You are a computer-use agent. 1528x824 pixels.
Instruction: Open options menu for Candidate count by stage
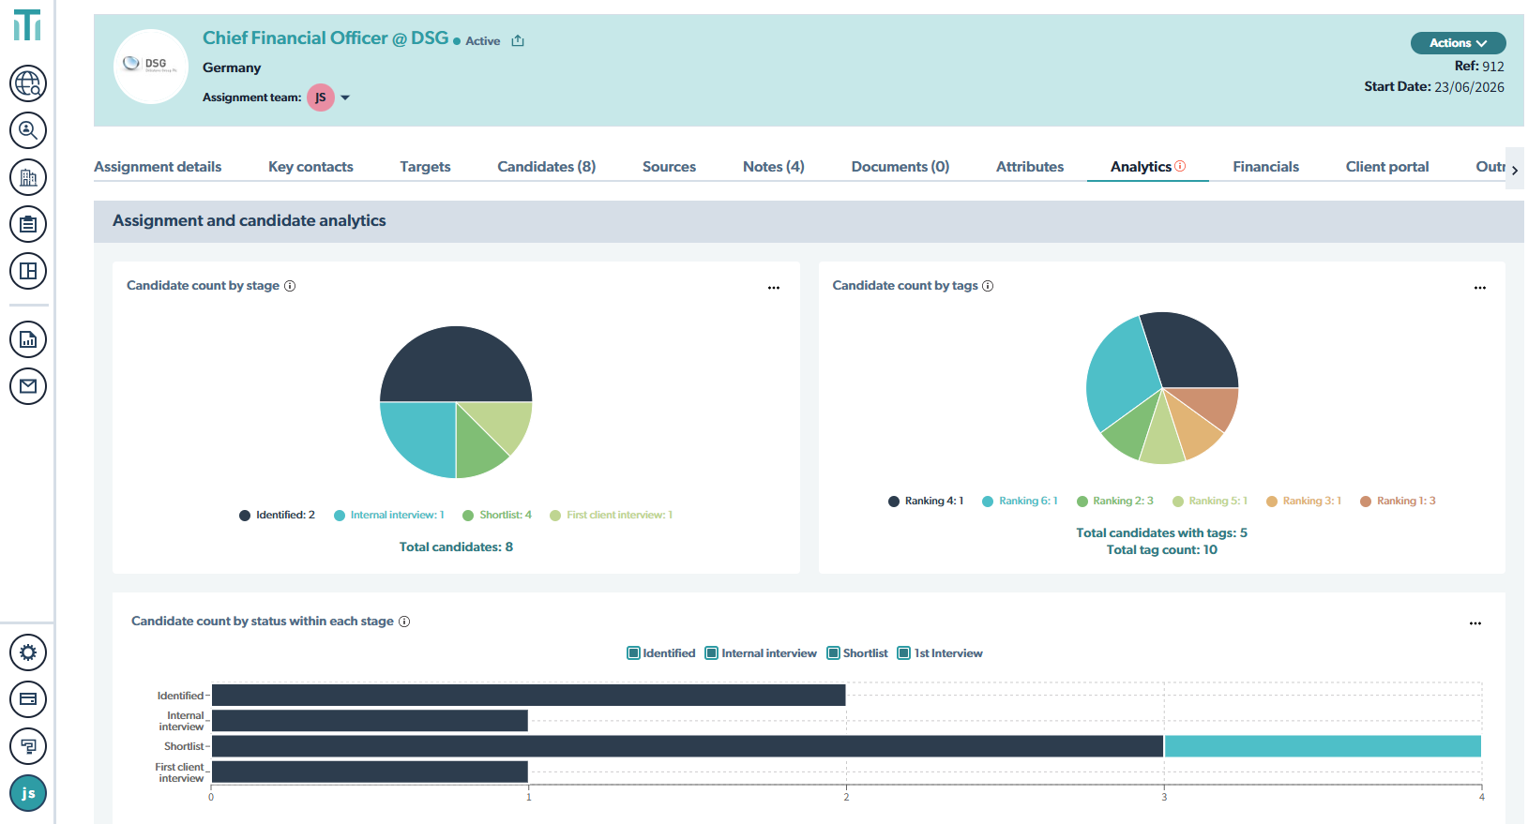pos(774,288)
